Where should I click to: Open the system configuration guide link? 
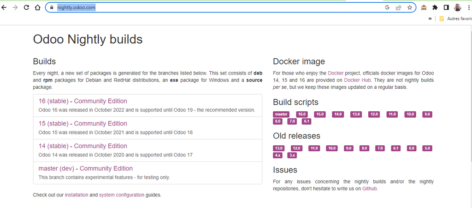coord(122,195)
